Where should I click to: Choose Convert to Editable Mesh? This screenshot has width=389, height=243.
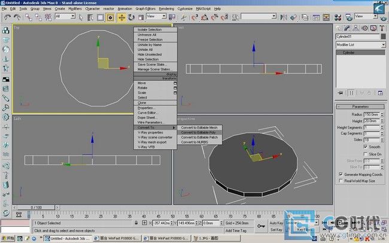coord(199,127)
